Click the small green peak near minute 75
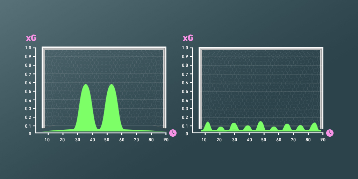 (x=300, y=128)
